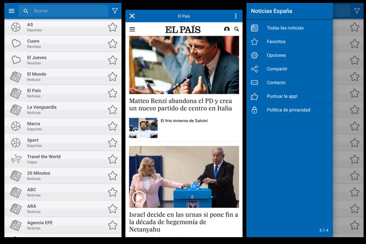
Task: Read the Matteo Renzi abandona el PD headline
Action: coord(181,104)
